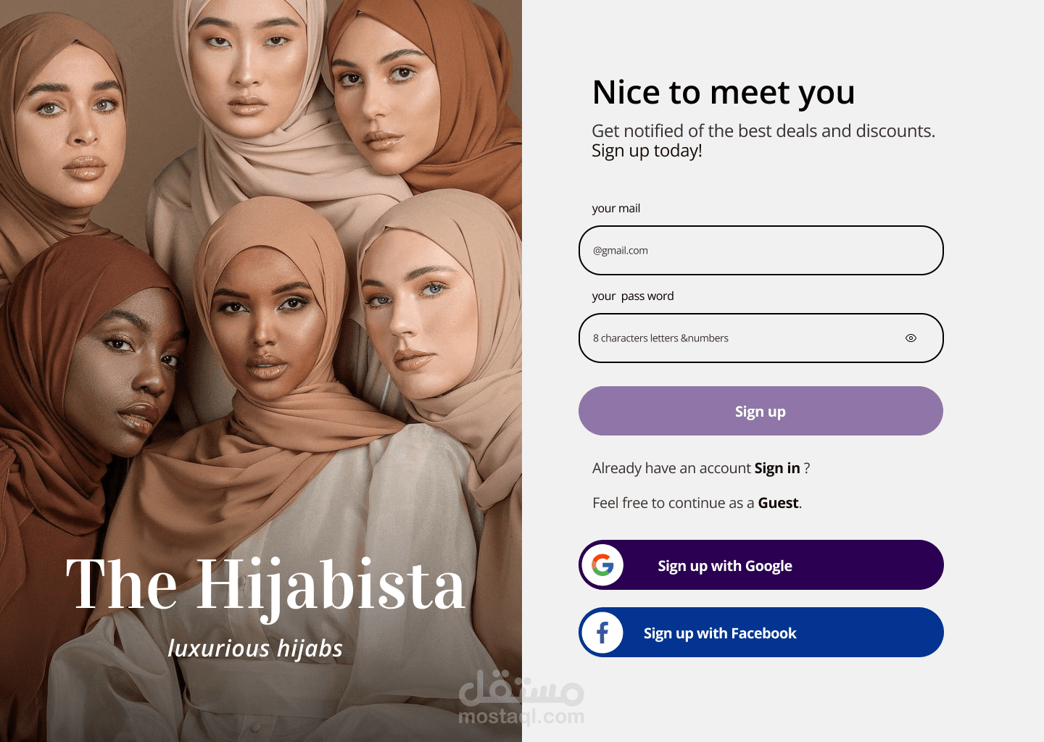This screenshot has height=742, width=1044.
Task: Click the mostaql.com watermark text
Action: click(521, 717)
